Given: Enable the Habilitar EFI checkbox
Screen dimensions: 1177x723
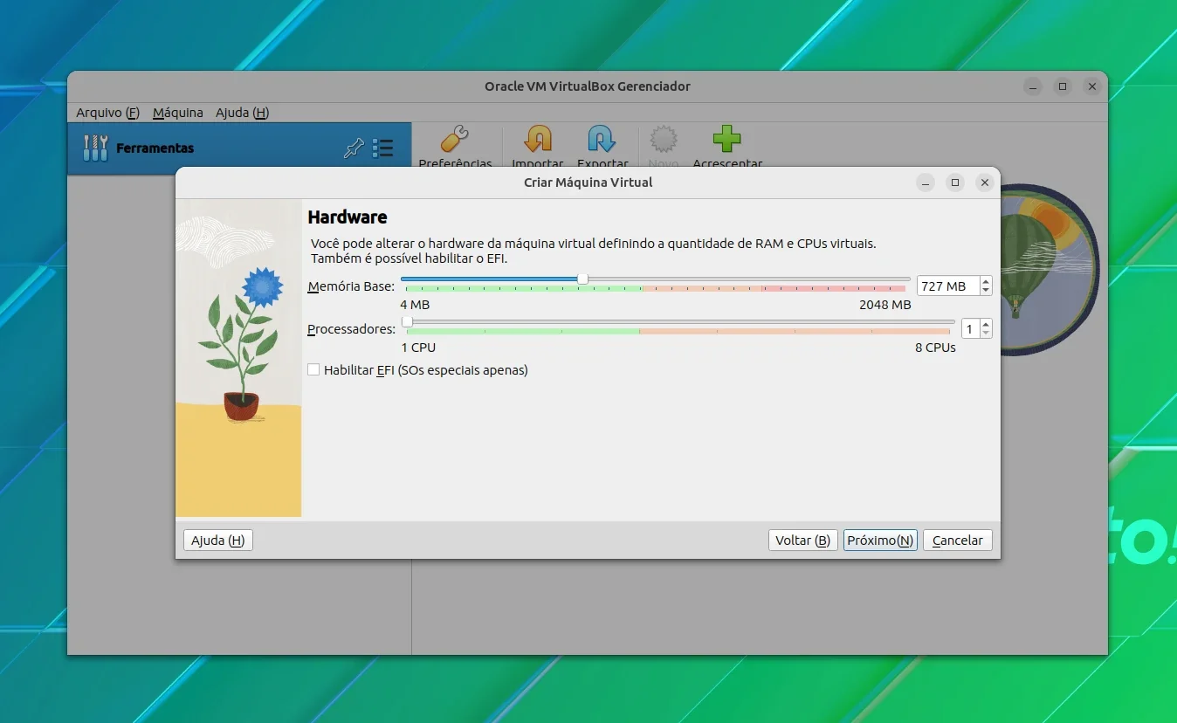Looking at the screenshot, I should tap(313, 370).
